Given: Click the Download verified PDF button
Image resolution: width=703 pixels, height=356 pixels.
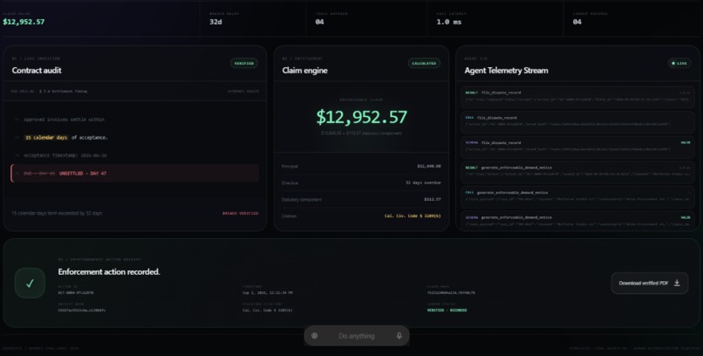Looking at the screenshot, I should coord(649,283).
